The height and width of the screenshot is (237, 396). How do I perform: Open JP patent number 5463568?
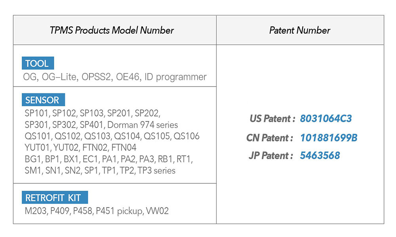[x=320, y=155]
